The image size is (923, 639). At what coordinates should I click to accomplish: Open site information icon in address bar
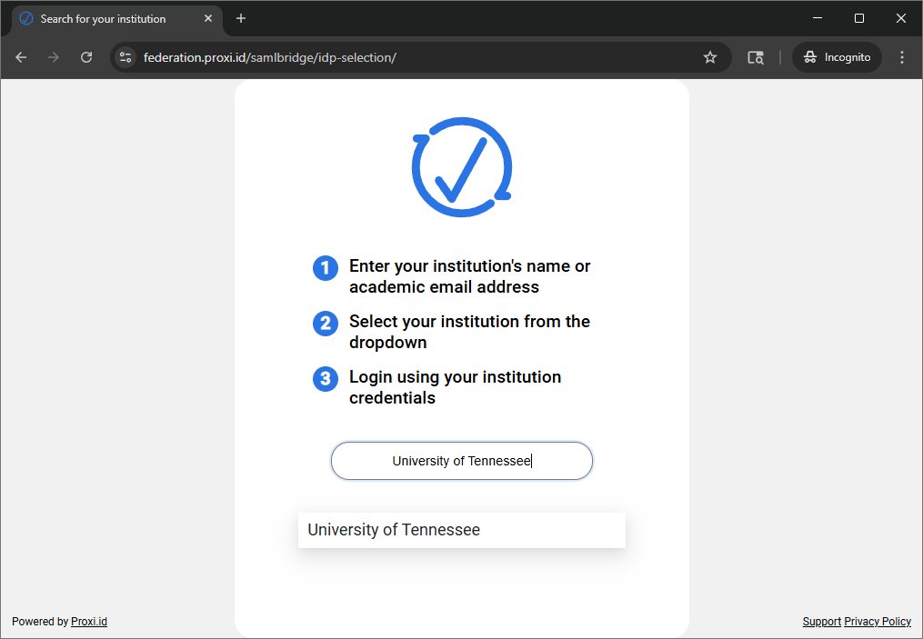pyautogui.click(x=125, y=57)
